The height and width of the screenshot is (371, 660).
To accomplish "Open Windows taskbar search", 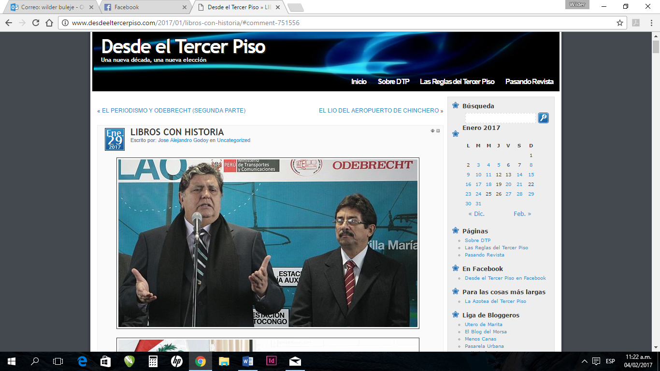I will [35, 361].
